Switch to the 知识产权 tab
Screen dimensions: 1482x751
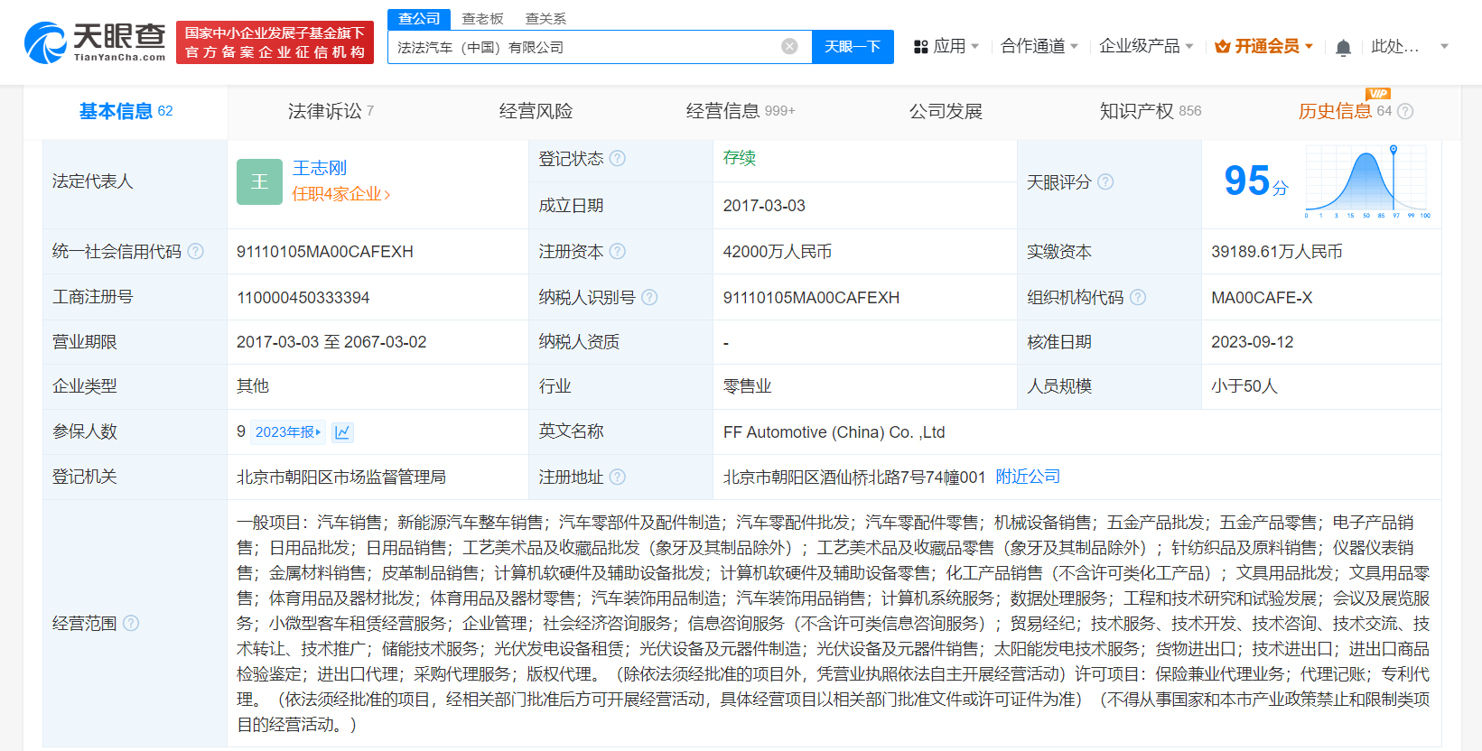click(x=1149, y=111)
